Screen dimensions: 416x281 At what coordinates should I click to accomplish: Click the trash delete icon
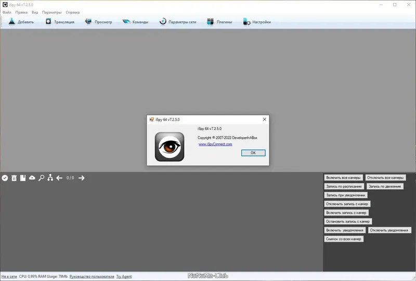14,178
